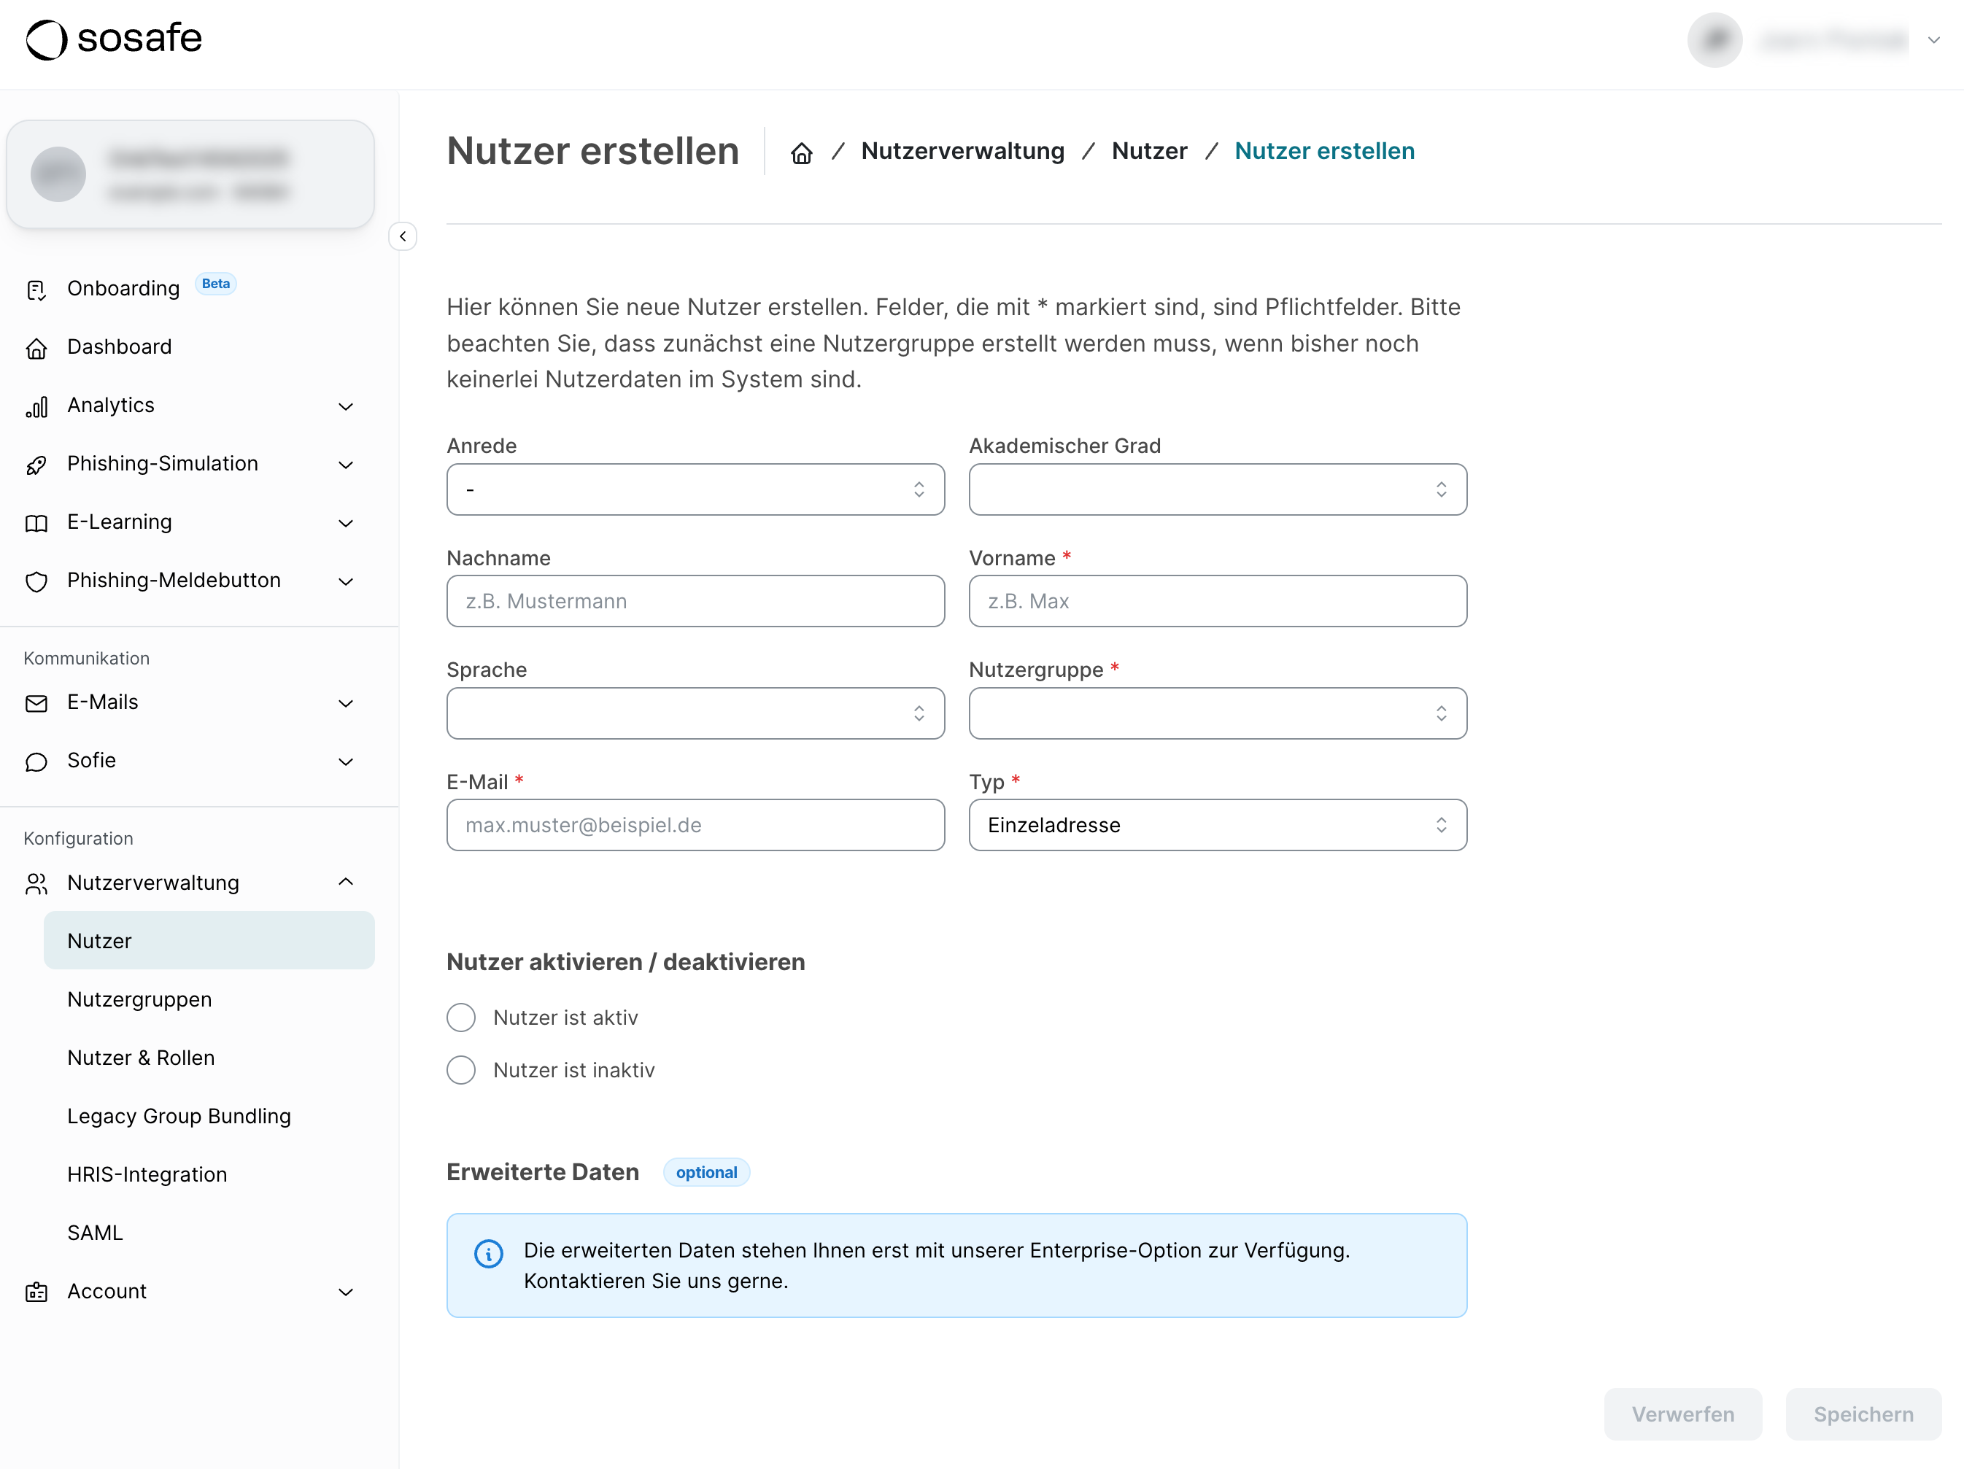Image resolution: width=1964 pixels, height=1469 pixels.
Task: Click the Phishing-Meldebutton shield icon
Action: tap(36, 581)
